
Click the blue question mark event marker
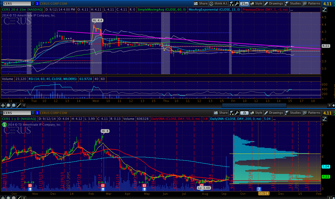click(258, 189)
